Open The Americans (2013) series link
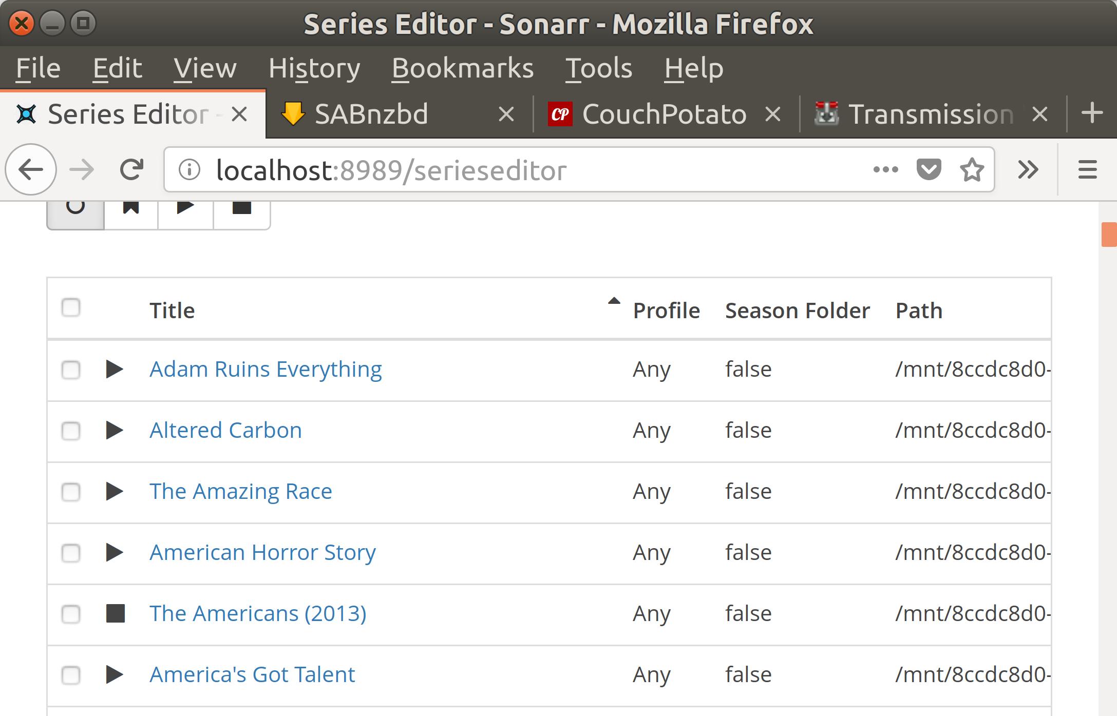The height and width of the screenshot is (716, 1117). [x=258, y=613]
